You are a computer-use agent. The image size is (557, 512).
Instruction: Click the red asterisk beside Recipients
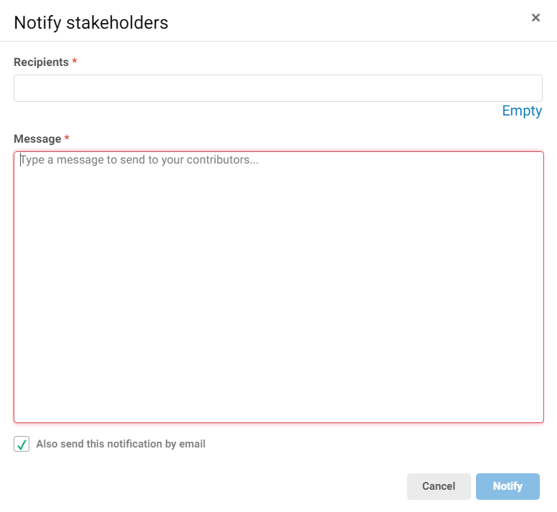coord(75,62)
